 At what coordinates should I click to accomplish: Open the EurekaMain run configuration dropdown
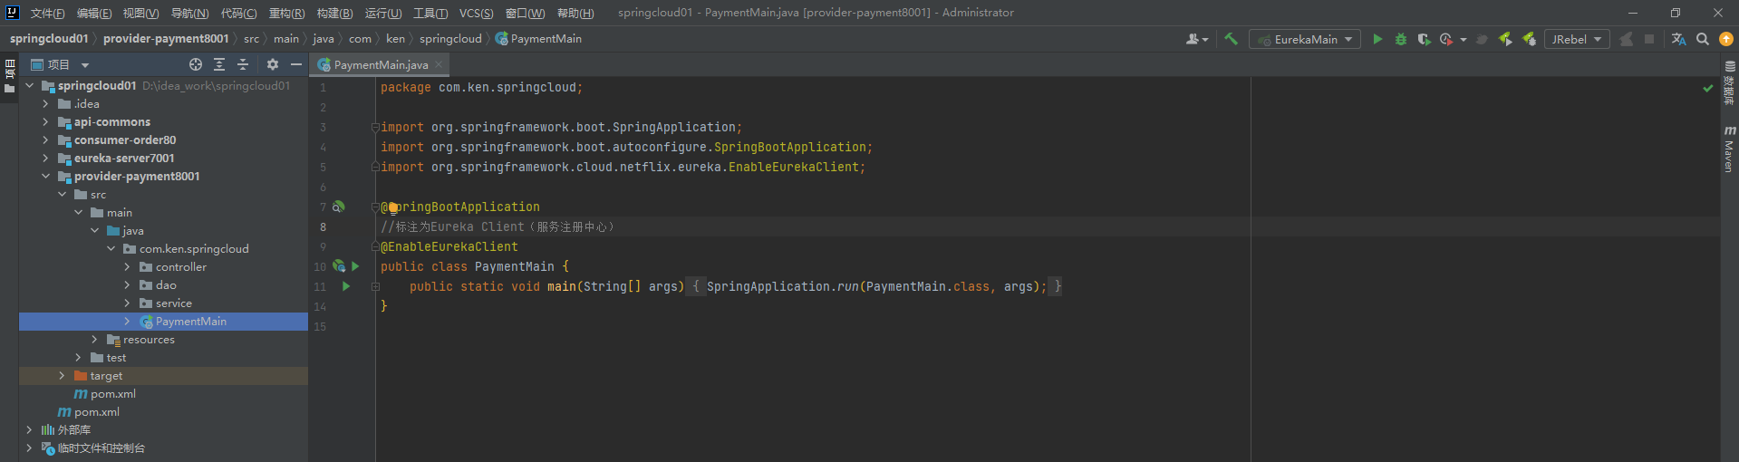coord(1304,39)
